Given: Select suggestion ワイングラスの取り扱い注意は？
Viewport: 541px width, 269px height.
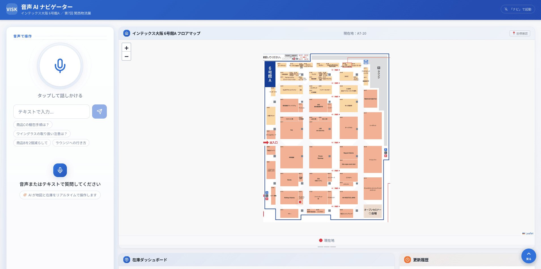Looking at the screenshot, I should (42, 134).
